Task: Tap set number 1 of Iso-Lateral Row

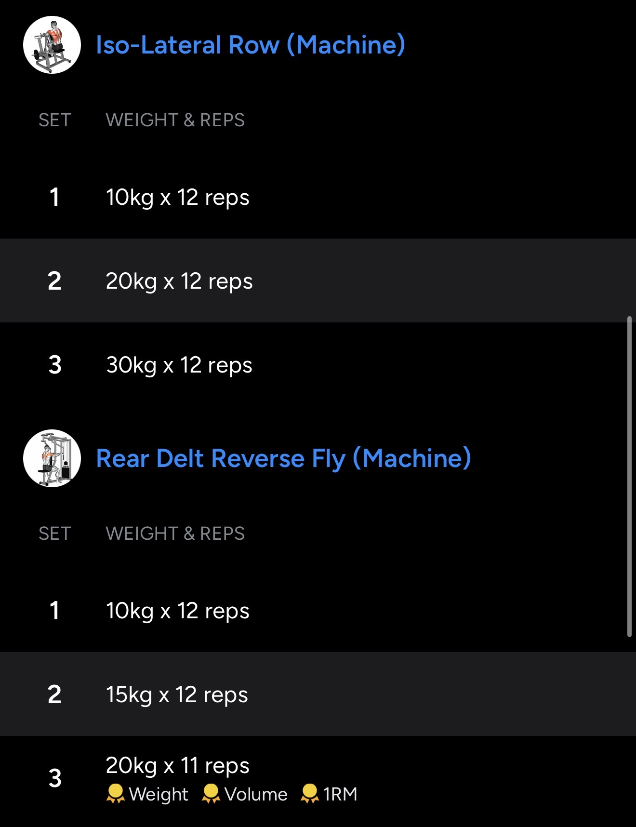Action: [x=54, y=197]
